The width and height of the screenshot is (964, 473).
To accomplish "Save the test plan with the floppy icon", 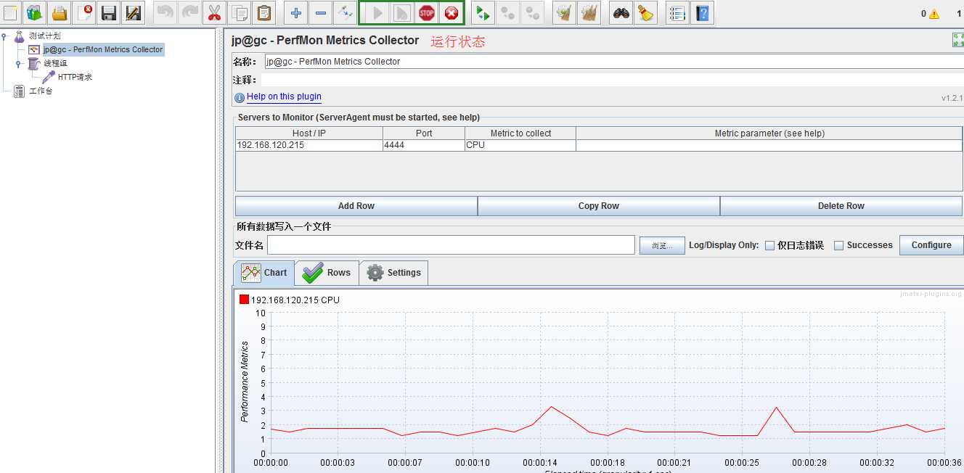I will 109,12.
